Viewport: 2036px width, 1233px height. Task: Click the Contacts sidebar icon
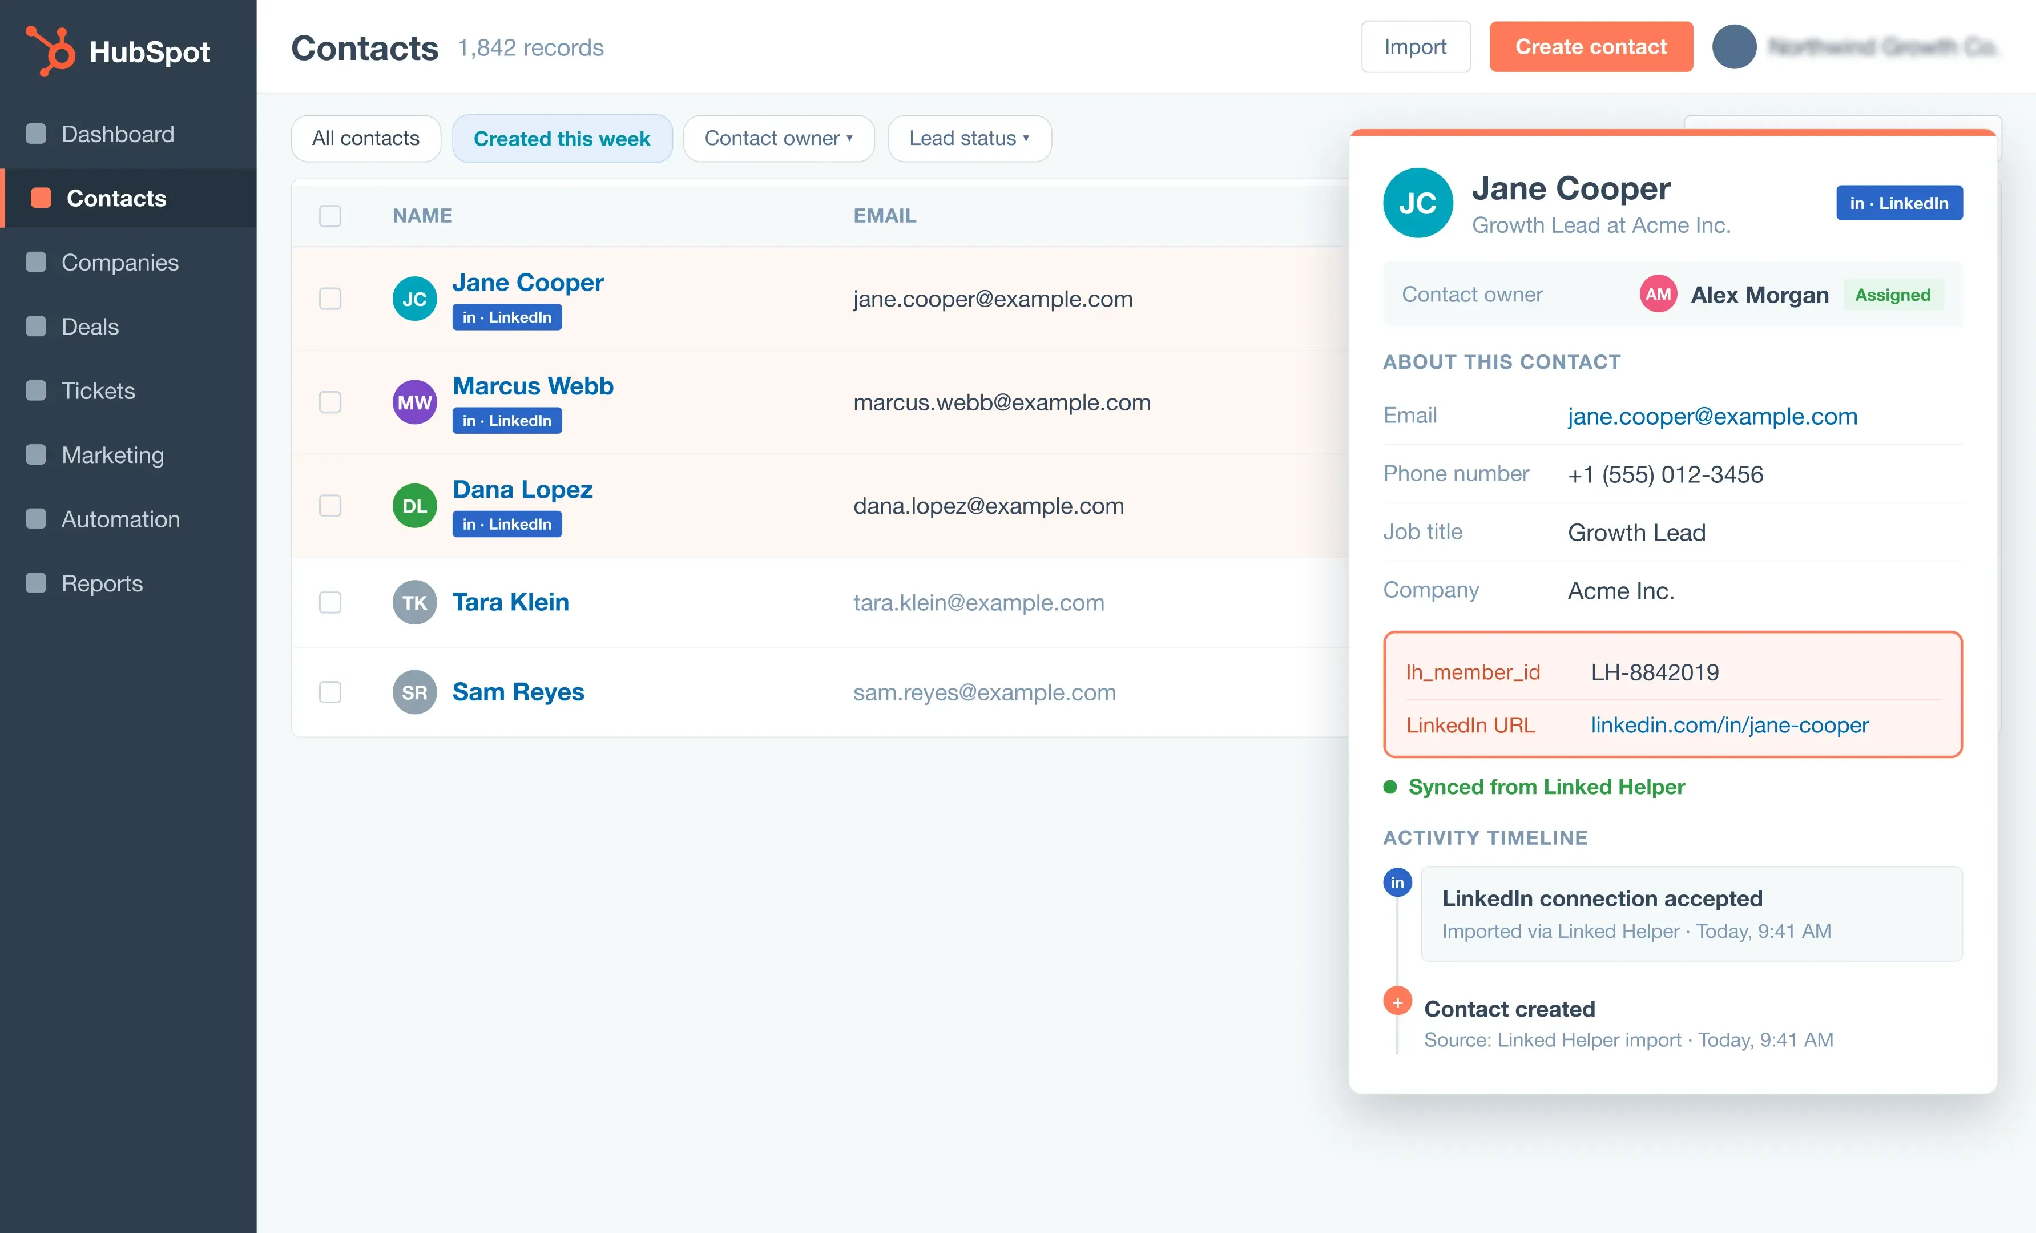coord(41,198)
